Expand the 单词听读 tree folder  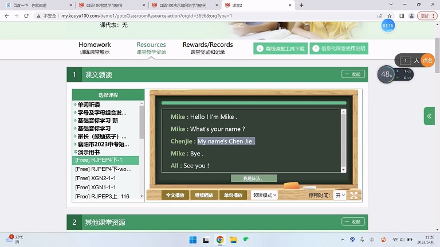coord(75,105)
